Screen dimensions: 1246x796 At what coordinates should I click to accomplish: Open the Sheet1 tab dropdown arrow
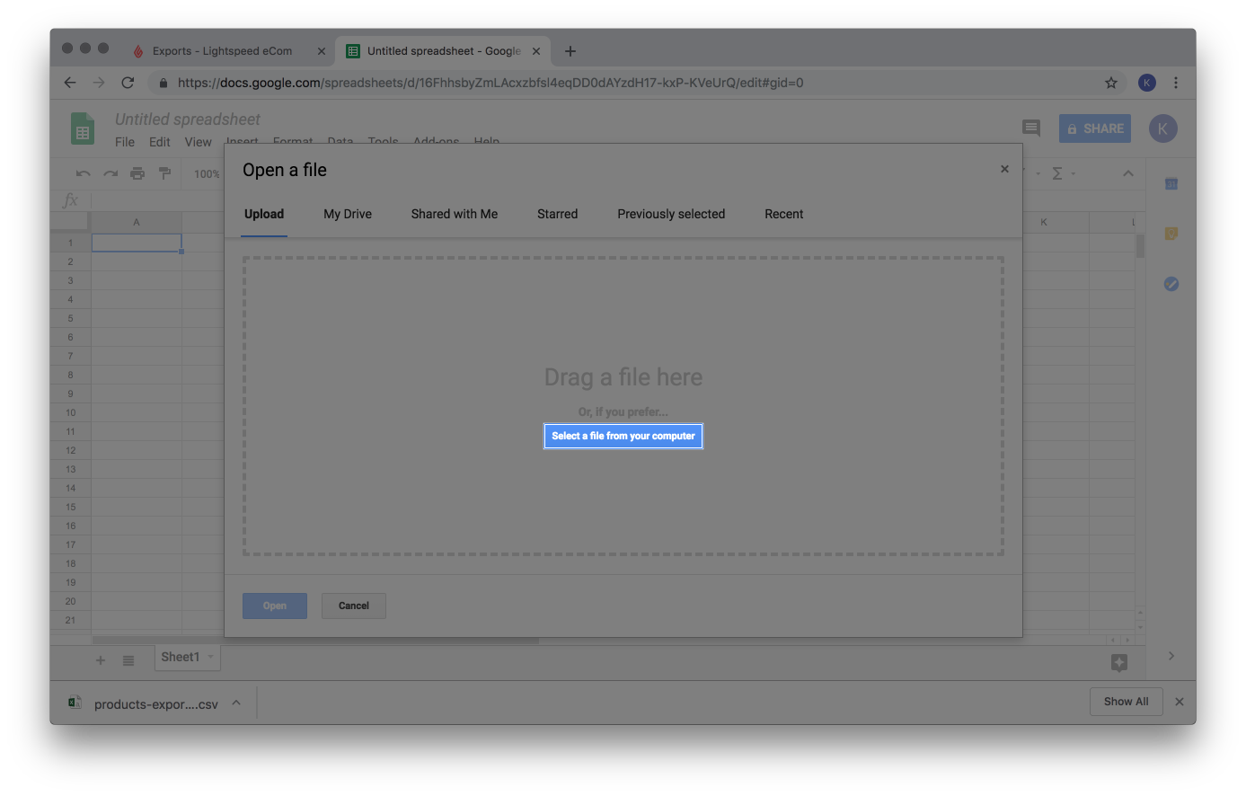coord(211,657)
